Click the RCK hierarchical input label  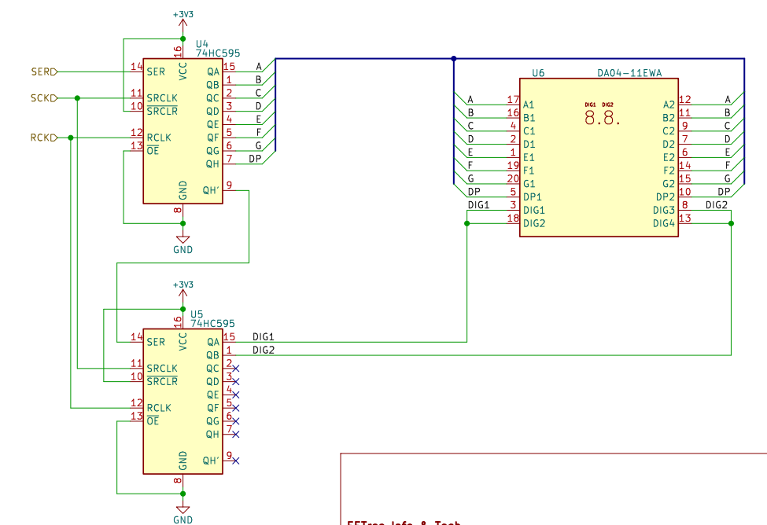43,138
